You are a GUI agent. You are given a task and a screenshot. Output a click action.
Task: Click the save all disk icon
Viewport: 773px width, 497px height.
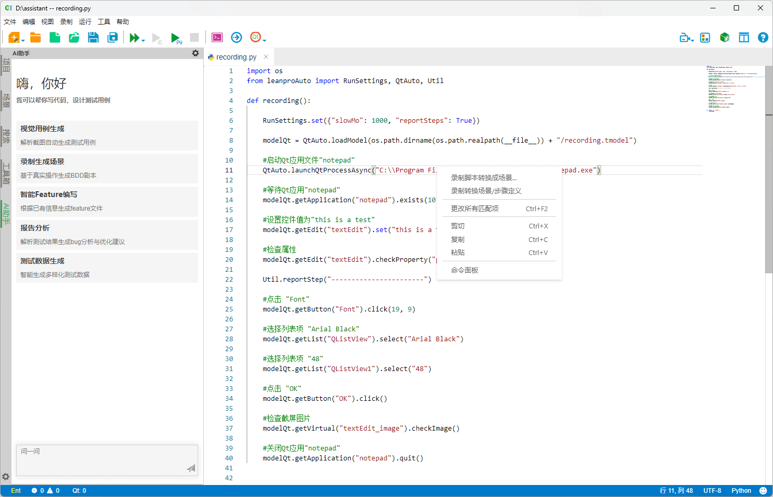point(112,37)
